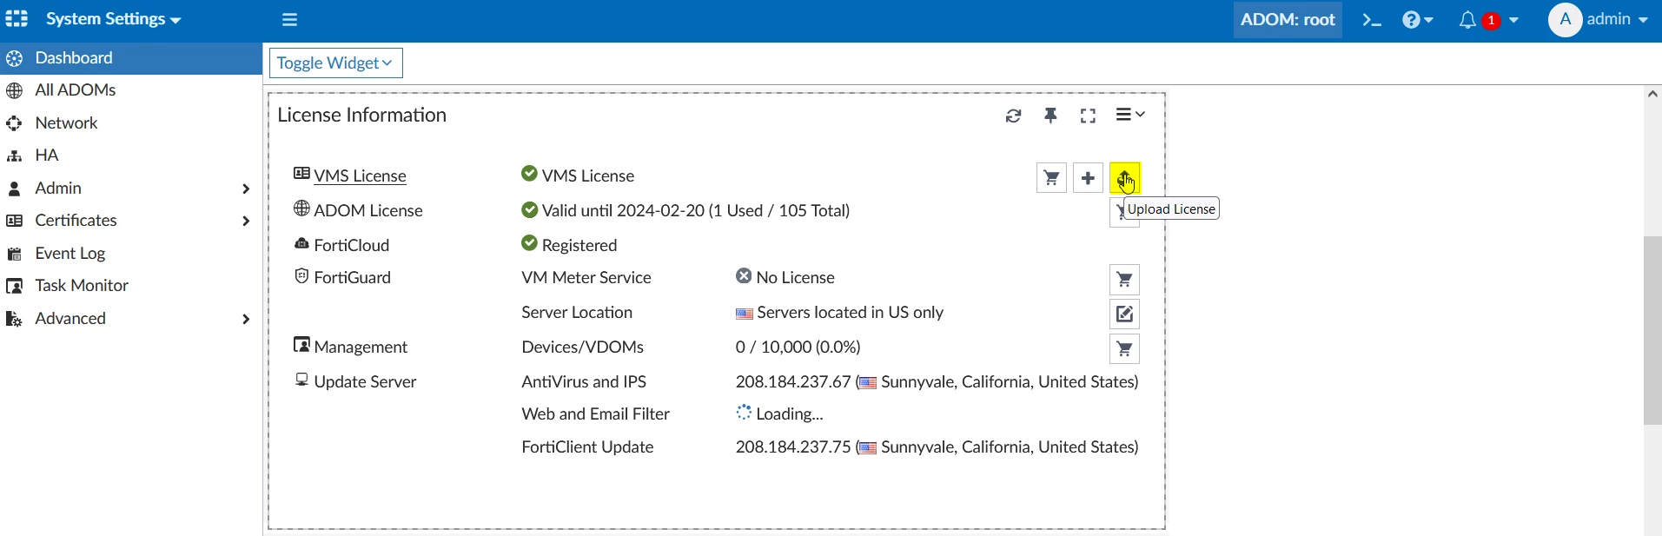The height and width of the screenshot is (536, 1662).
Task: Expand License Information widget to fullscreen
Action: click(x=1088, y=116)
